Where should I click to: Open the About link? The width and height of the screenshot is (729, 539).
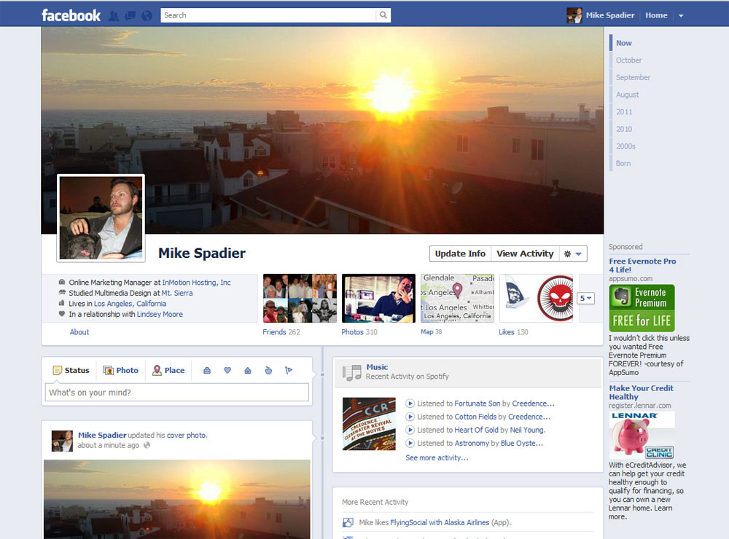coord(79,331)
